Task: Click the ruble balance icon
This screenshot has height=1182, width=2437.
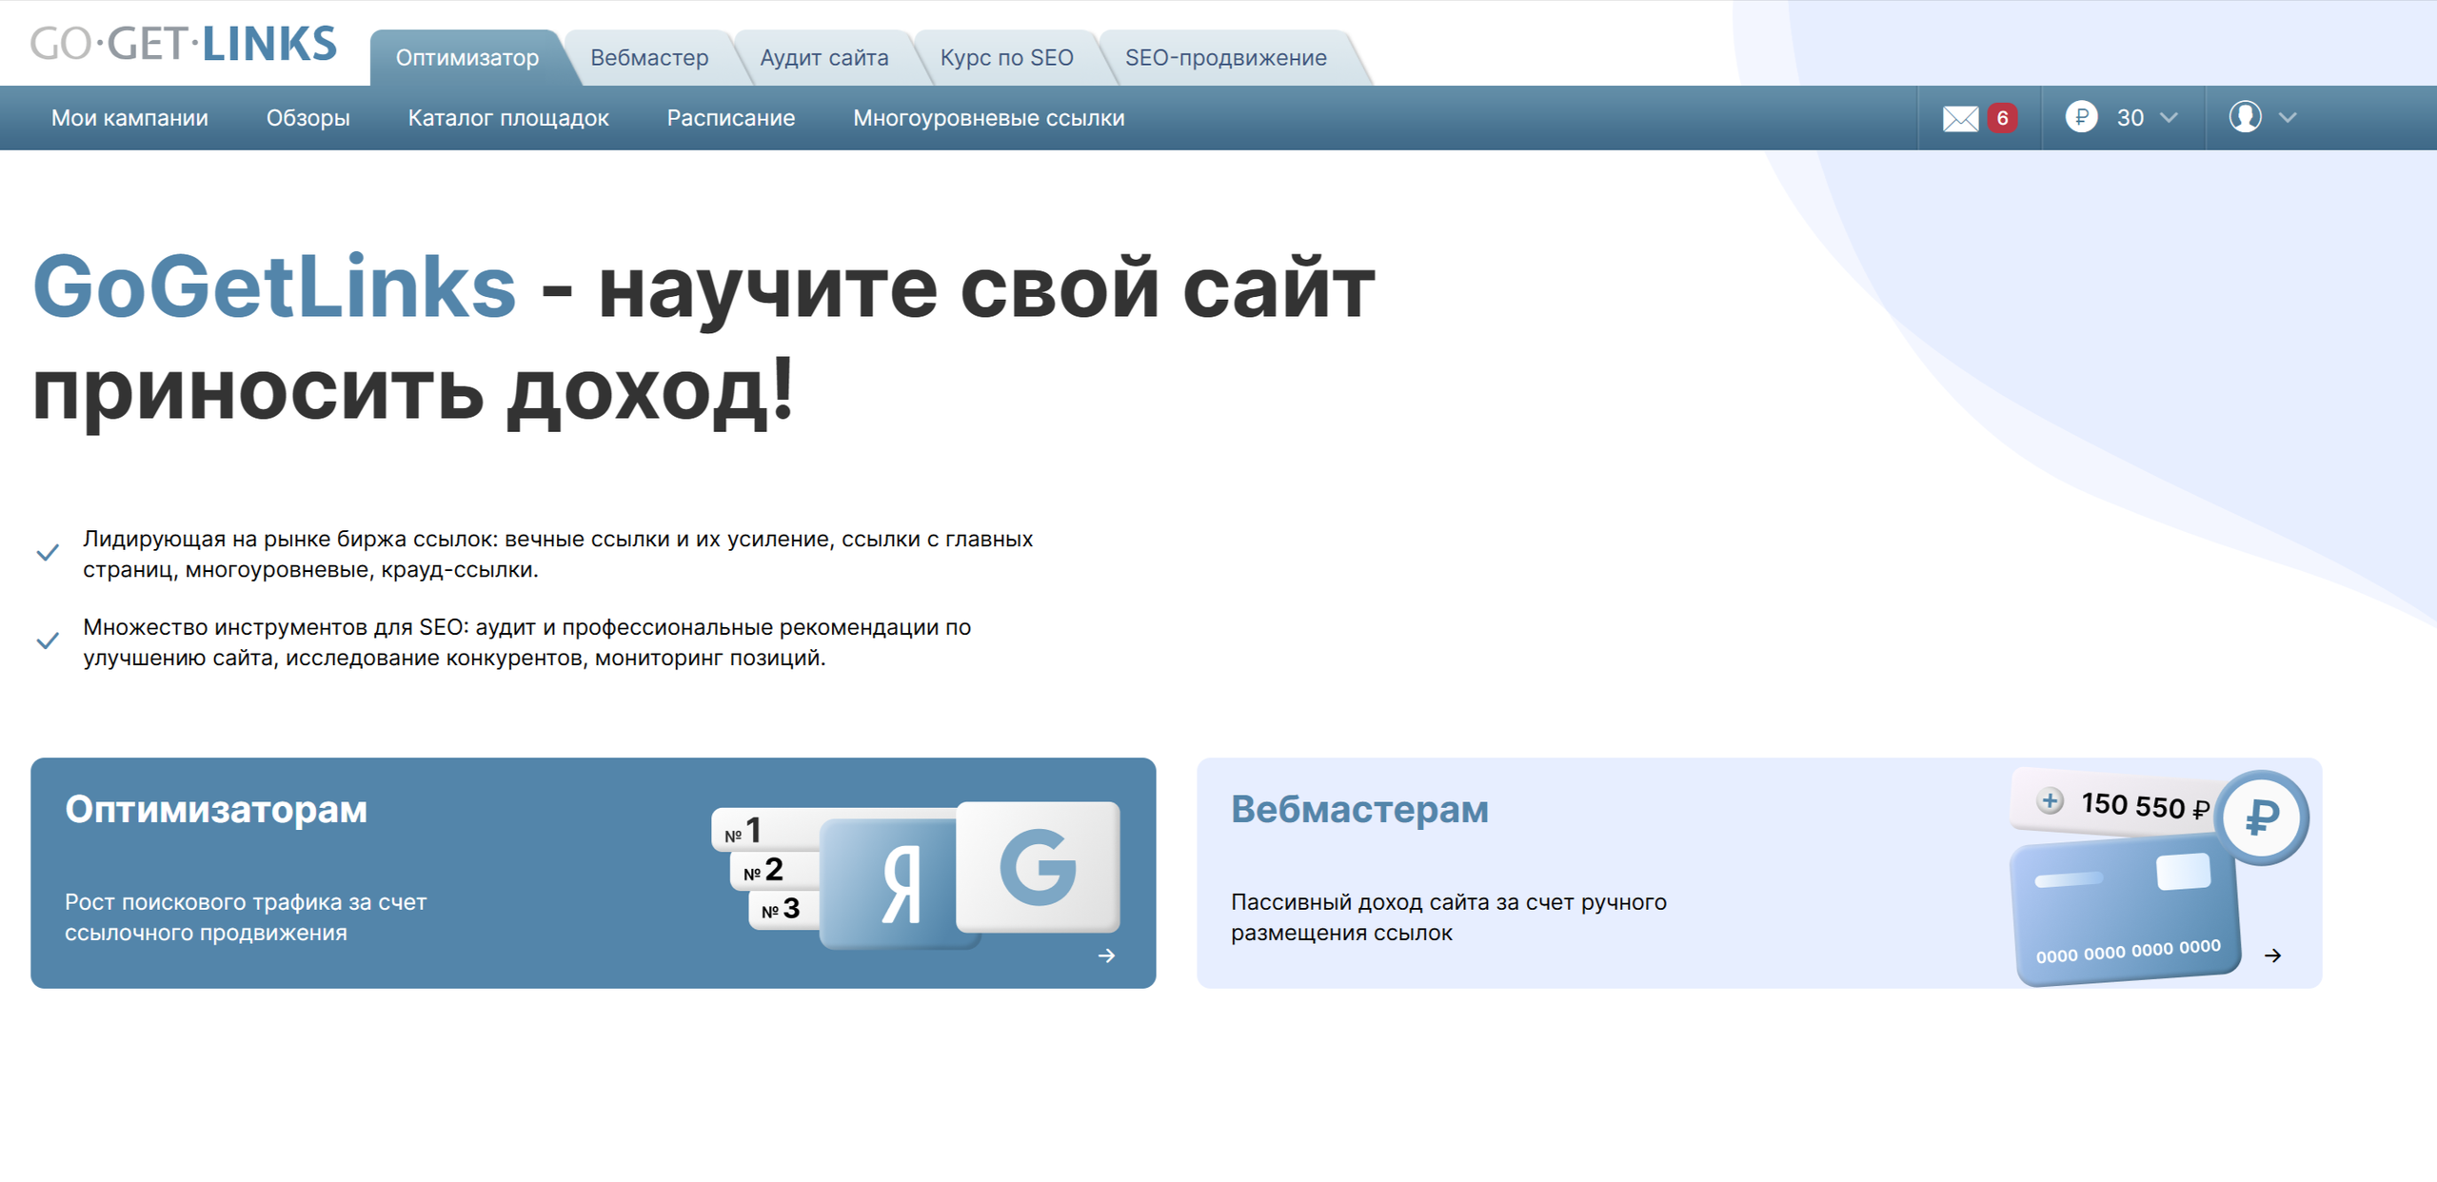Action: [x=2084, y=117]
